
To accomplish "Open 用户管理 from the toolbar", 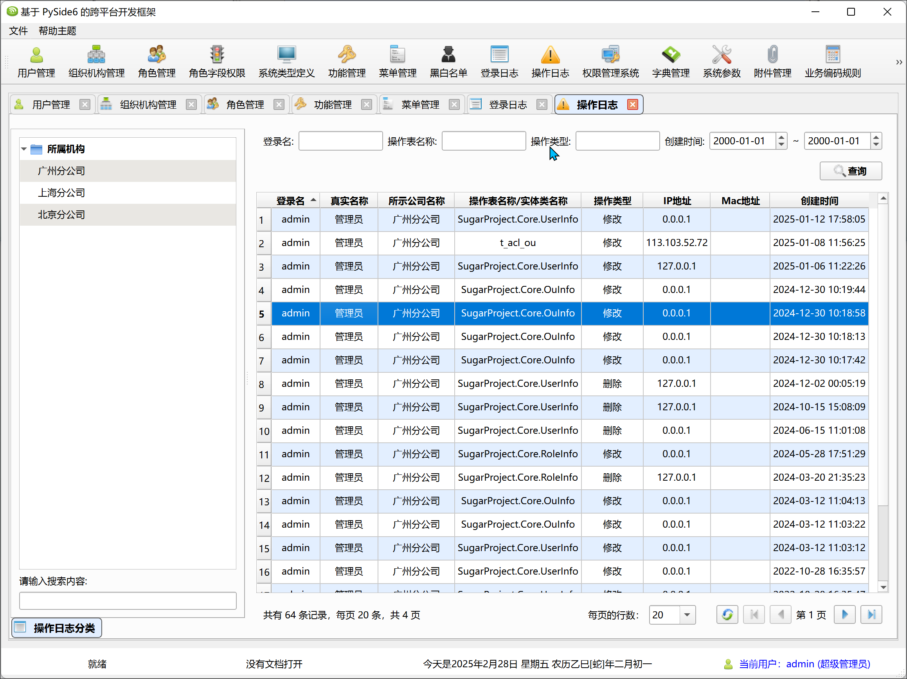I will (x=36, y=61).
